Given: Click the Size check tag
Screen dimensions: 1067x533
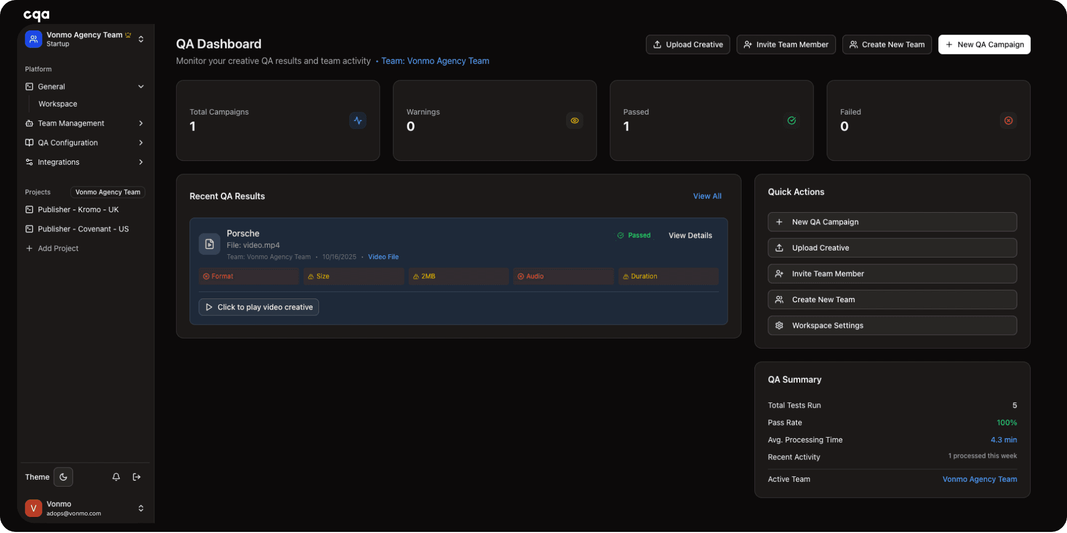Looking at the screenshot, I should pos(354,276).
